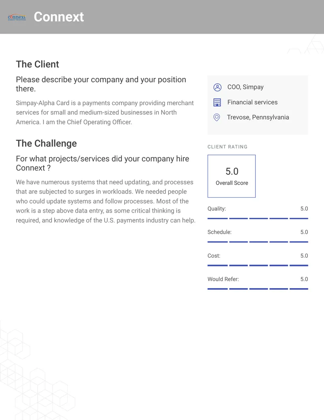Image resolution: width=324 pixels, height=420 pixels.
Task: Click the Quality rating bar
Action: 258,219
